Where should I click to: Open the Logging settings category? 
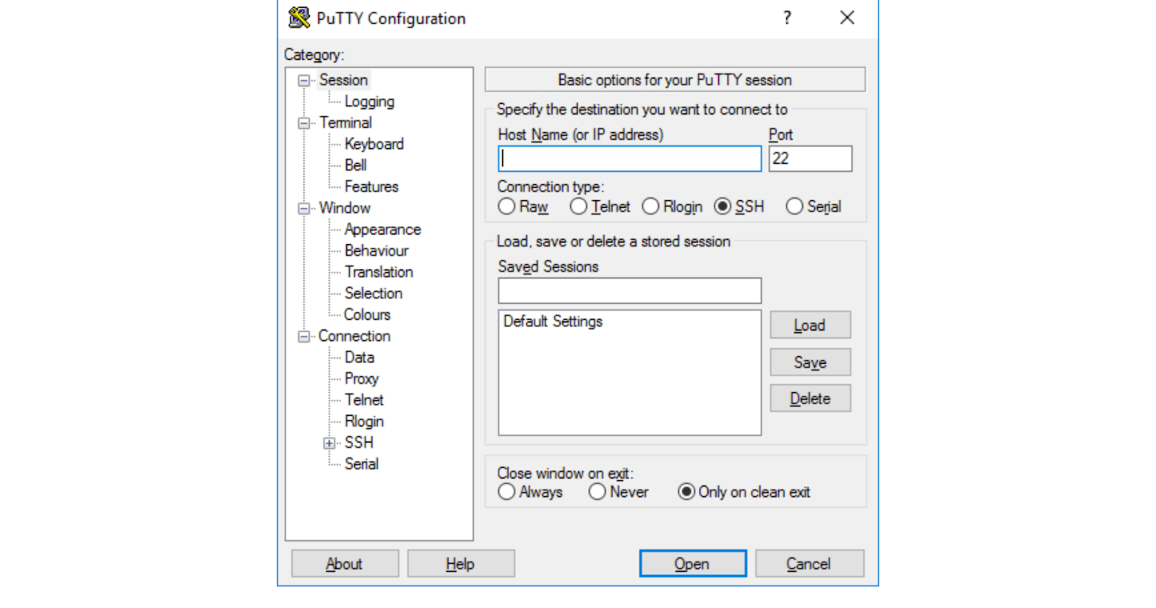[x=369, y=102]
